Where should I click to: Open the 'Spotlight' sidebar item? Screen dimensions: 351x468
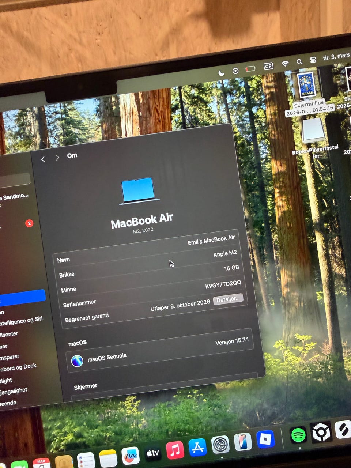[x=6, y=381]
